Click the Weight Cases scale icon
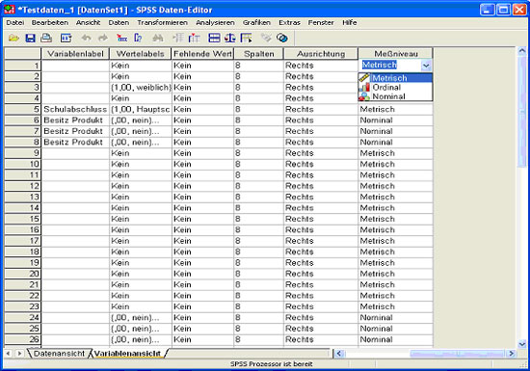 [230, 38]
